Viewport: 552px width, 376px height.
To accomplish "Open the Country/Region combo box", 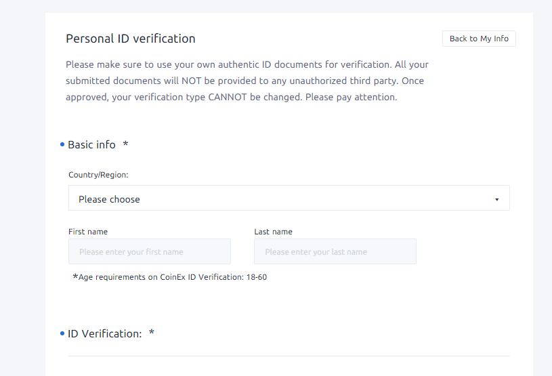I will [289, 198].
